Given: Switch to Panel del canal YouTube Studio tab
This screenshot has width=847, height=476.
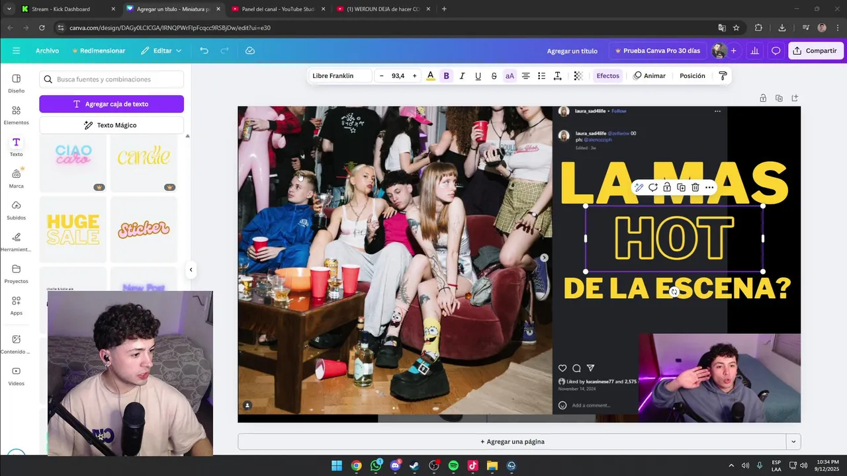Looking at the screenshot, I should pos(277,9).
